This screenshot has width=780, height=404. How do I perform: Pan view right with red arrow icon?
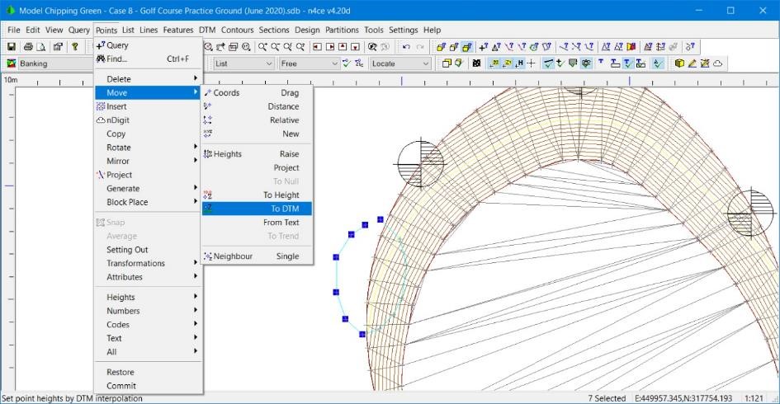coord(330,47)
